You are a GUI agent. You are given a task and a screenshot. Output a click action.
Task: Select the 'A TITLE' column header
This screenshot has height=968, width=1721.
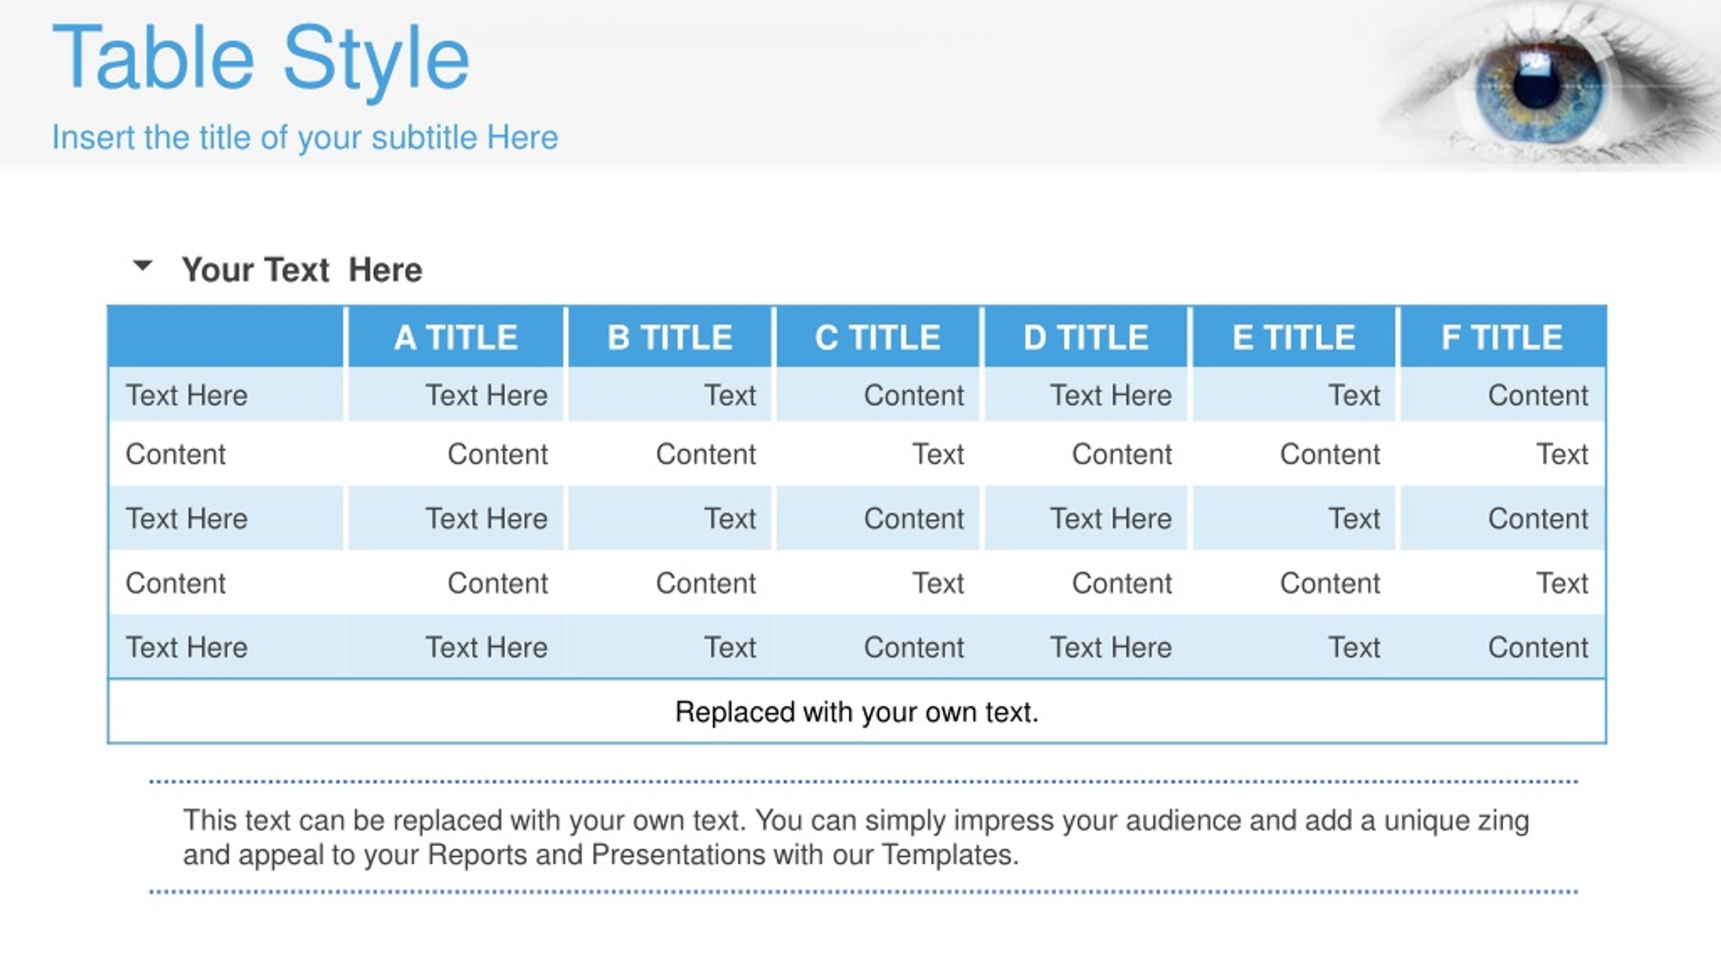pyautogui.click(x=456, y=337)
